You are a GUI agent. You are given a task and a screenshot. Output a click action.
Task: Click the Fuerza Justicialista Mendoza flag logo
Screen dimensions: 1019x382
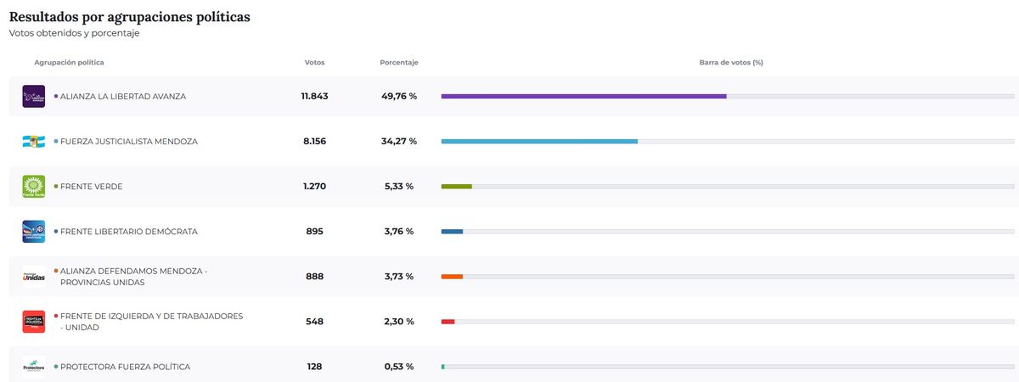(33, 142)
